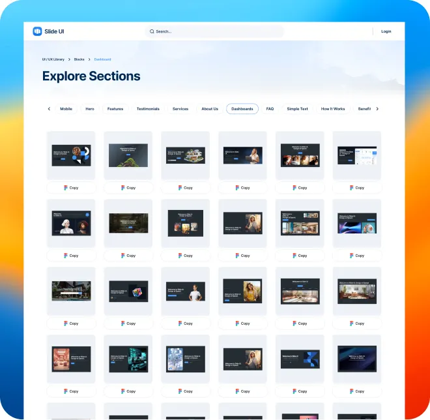Click the search magnifier icon
Screen dimensions: 430x420
[x=152, y=31]
